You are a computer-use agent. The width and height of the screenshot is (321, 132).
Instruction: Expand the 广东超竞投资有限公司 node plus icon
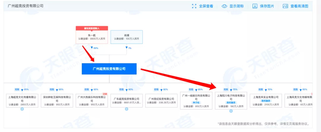(127, 109)
